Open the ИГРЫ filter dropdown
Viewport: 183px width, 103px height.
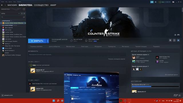[x=10, y=13]
